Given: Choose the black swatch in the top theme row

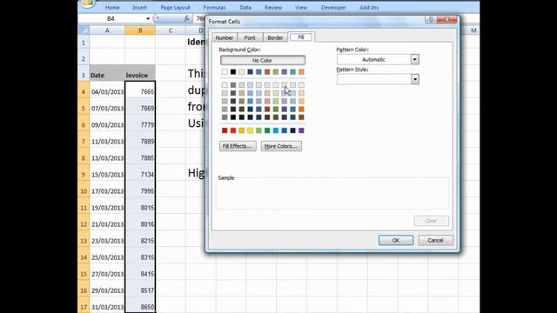Looking at the screenshot, I should click(233, 72).
